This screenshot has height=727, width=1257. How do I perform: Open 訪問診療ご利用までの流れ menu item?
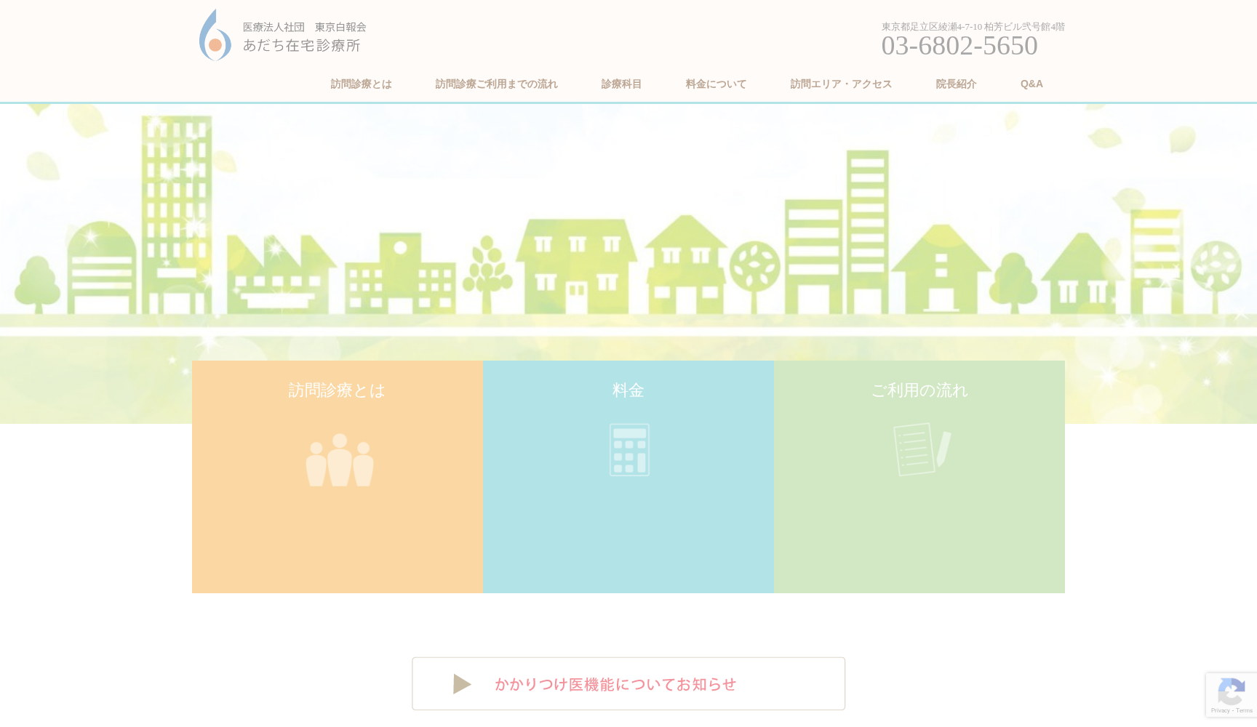coord(496,84)
